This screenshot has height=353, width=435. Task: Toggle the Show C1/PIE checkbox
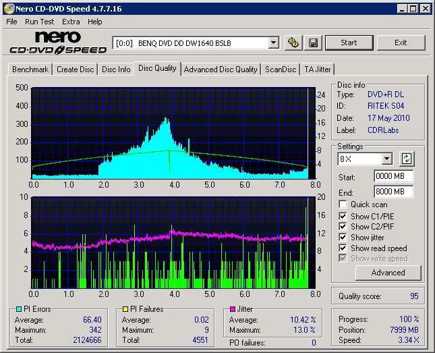click(x=343, y=216)
